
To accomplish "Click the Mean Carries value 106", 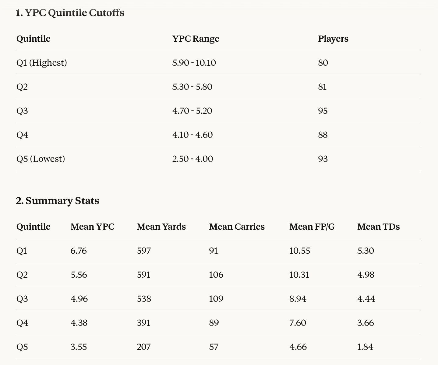I will (216, 275).
